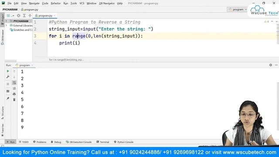Open the Edit menu
Screen dimensions: 279x157
pyautogui.click(x=16, y=3)
